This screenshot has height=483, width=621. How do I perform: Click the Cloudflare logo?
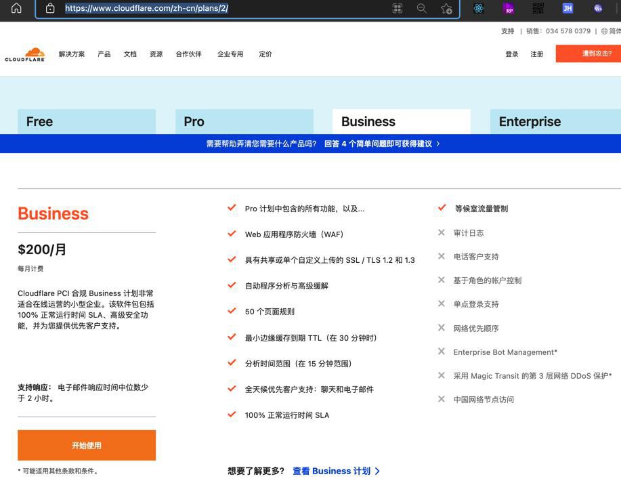25,54
